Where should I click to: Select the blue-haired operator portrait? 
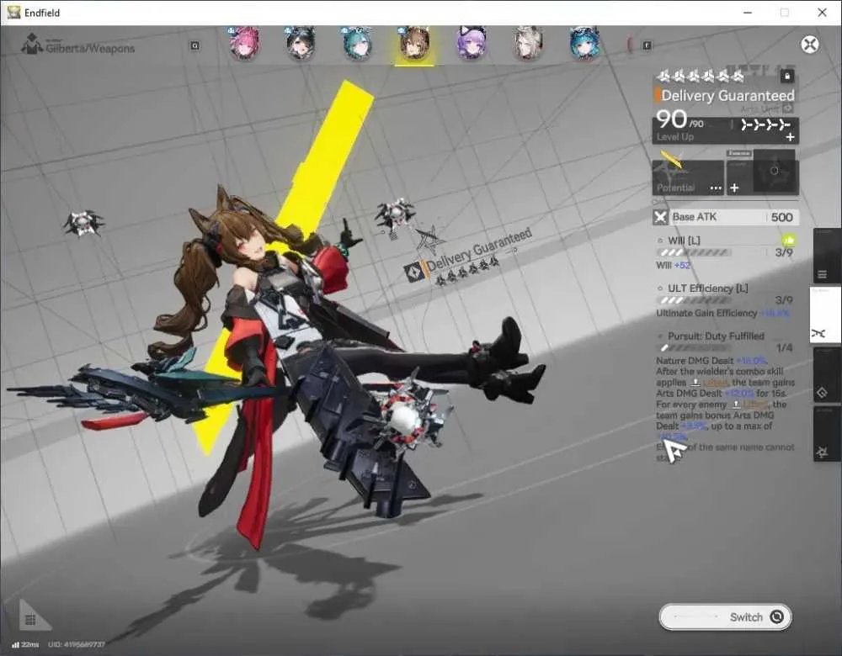(584, 43)
